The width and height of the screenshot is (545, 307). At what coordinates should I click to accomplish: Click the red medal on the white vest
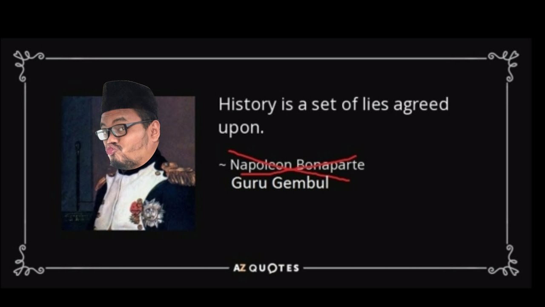click(x=136, y=211)
